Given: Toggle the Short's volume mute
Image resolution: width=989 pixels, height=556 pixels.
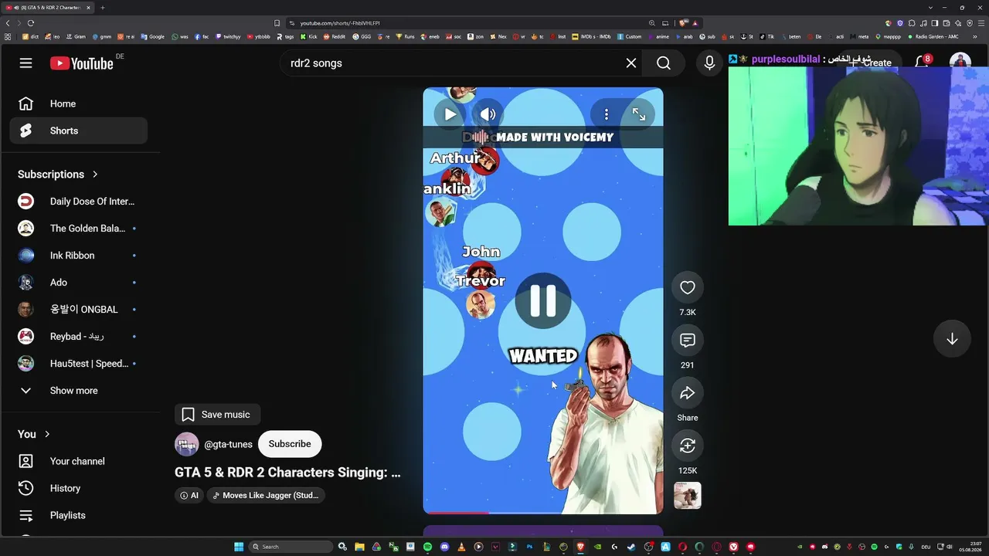Looking at the screenshot, I should [x=488, y=114].
